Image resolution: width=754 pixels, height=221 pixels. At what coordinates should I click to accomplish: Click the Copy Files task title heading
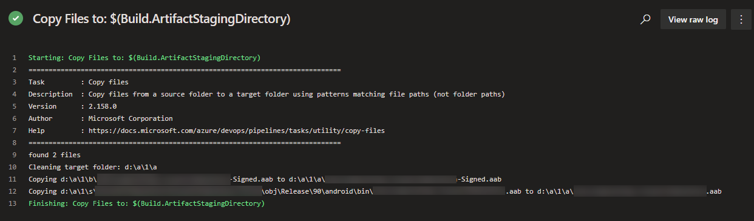click(161, 19)
